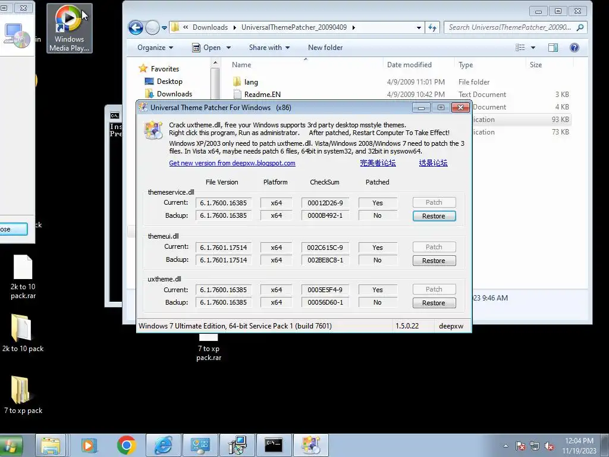Open the 完美者论坛 forum link

coord(378,163)
